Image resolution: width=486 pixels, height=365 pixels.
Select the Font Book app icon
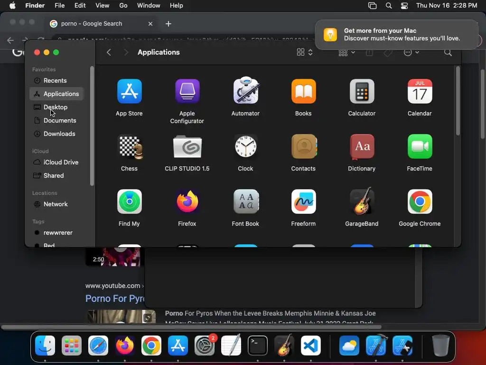(x=245, y=202)
